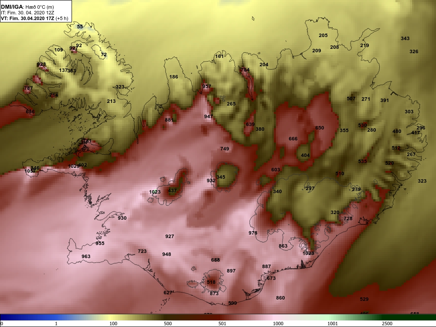Screen dimensions: 436x327
Task: Click the map value '480'
Action: click(x=397, y=131)
